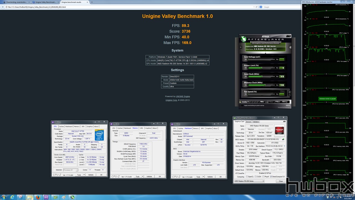Click the taskbar clock date

pyautogui.click(x=348, y=198)
